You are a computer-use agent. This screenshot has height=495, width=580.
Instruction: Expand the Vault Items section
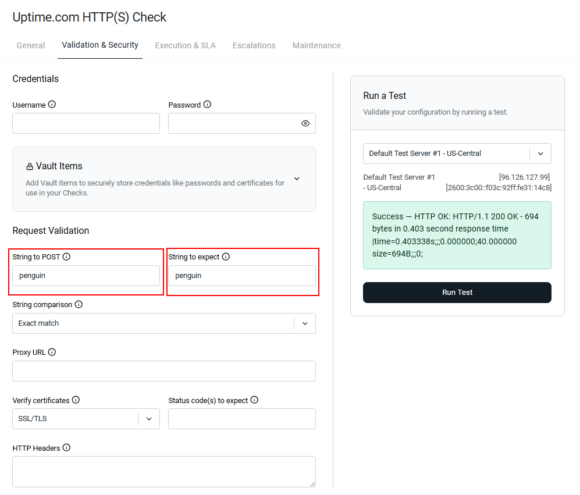(297, 179)
